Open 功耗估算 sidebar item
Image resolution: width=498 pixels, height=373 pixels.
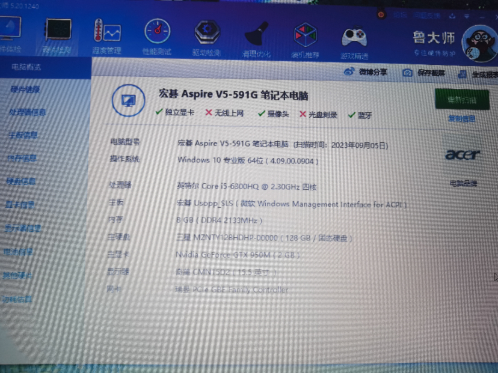click(17, 299)
